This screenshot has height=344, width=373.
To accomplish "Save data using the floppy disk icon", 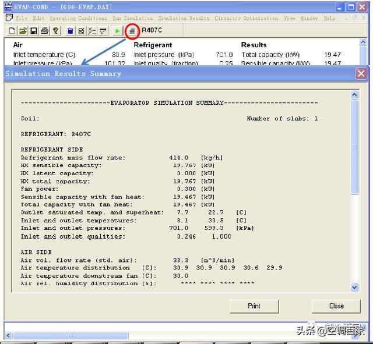I will 34,30.
